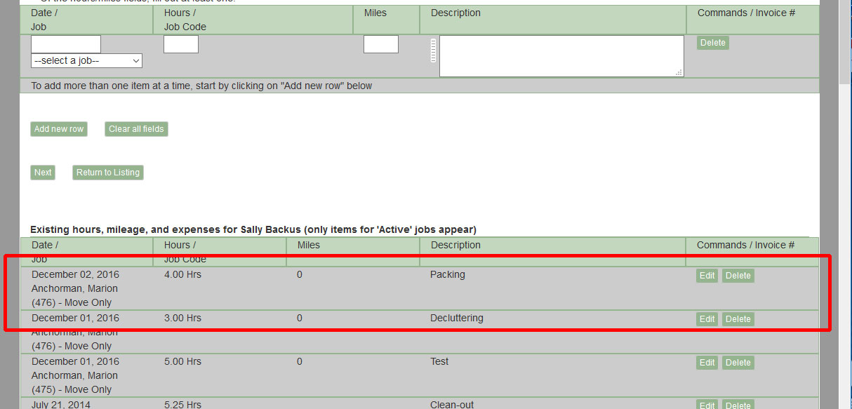The width and height of the screenshot is (852, 409).
Task: Click the '4.00 Hrs' value
Action: (x=182, y=274)
